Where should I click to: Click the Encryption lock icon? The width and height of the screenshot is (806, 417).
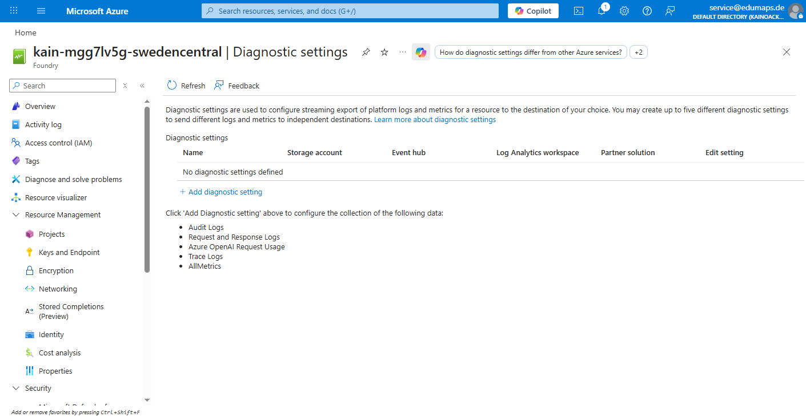coord(30,271)
